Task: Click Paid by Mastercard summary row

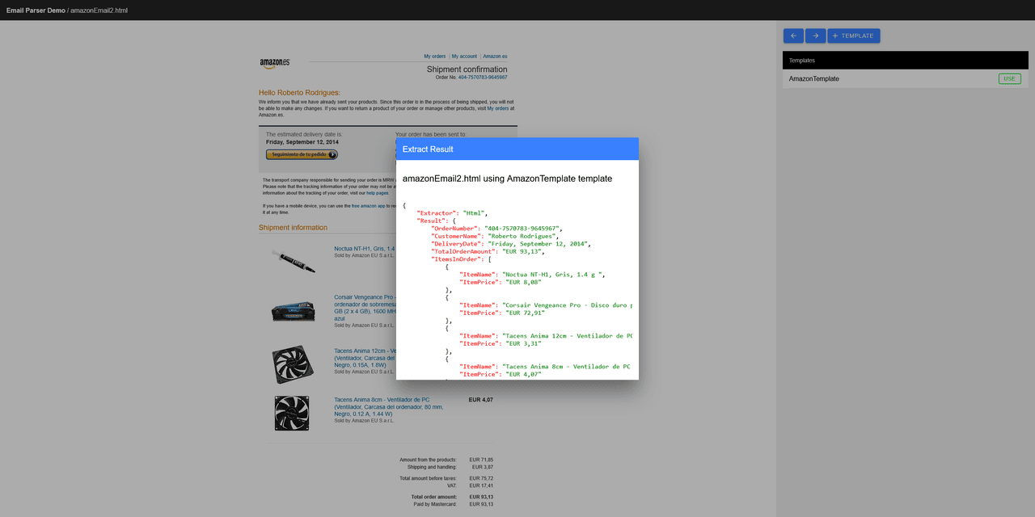Action: tap(453, 504)
